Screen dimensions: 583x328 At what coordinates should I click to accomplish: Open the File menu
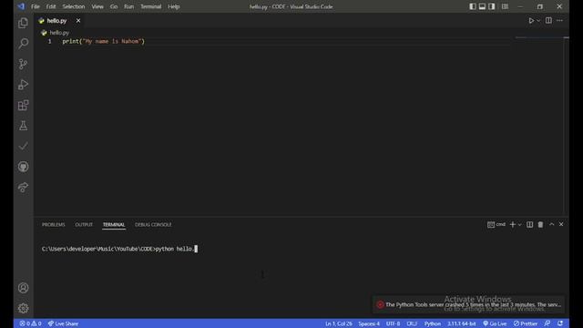[x=36, y=6]
